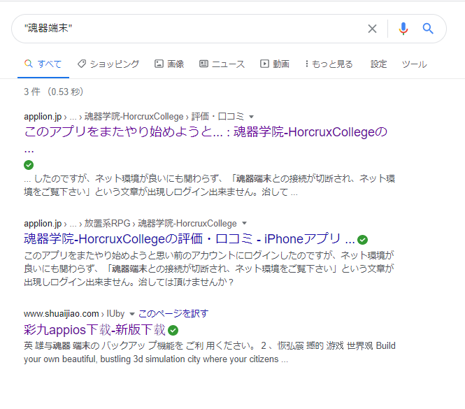Switch to the 動画 tab
The image size is (465, 409).
275,64
